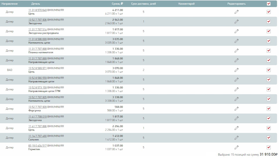
Task: Click edit pencil for part 11 31 8 570 649
Action: pos(237,12)
